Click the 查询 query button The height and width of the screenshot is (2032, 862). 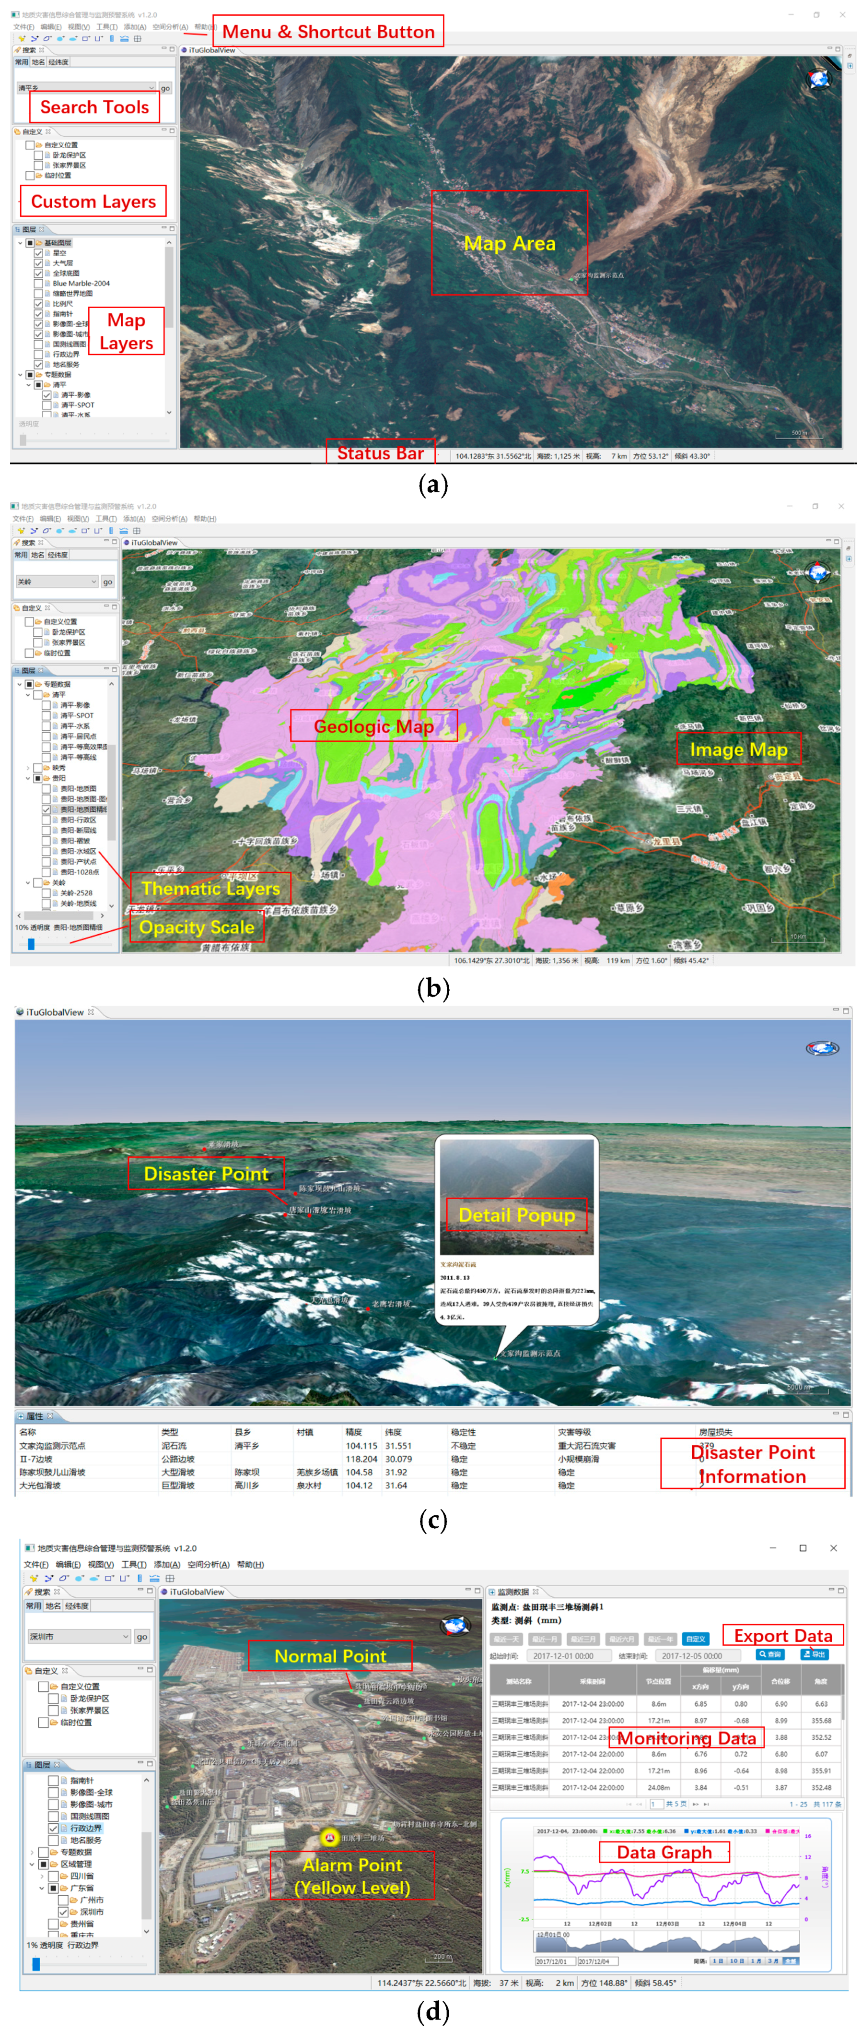[x=770, y=1654]
